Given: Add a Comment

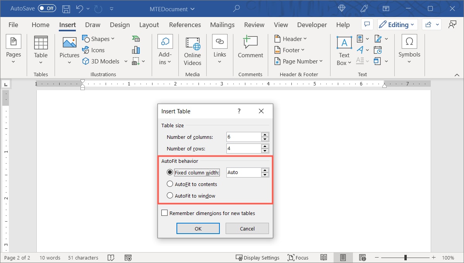Looking at the screenshot, I should coord(250,46).
